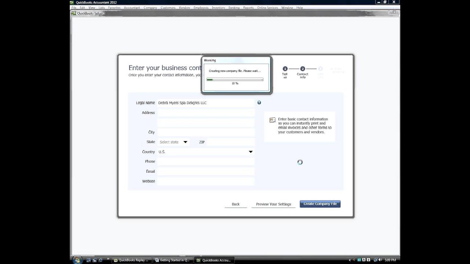Click the Website input field
Screen dimensions: 470x264
(206, 181)
